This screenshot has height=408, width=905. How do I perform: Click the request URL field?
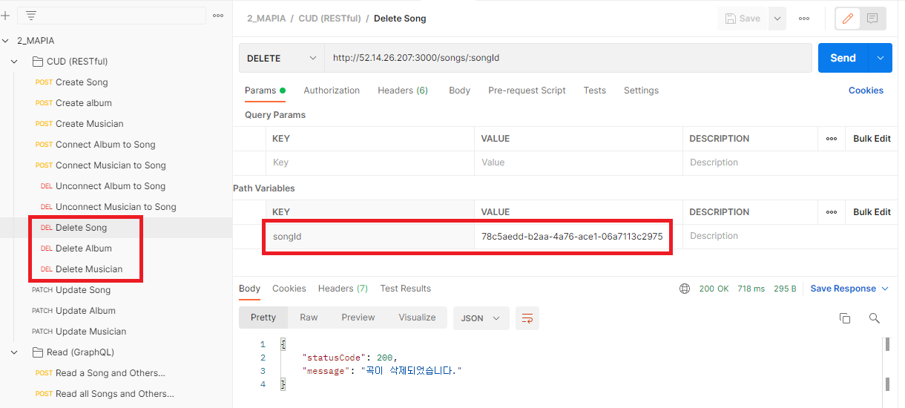coord(567,58)
